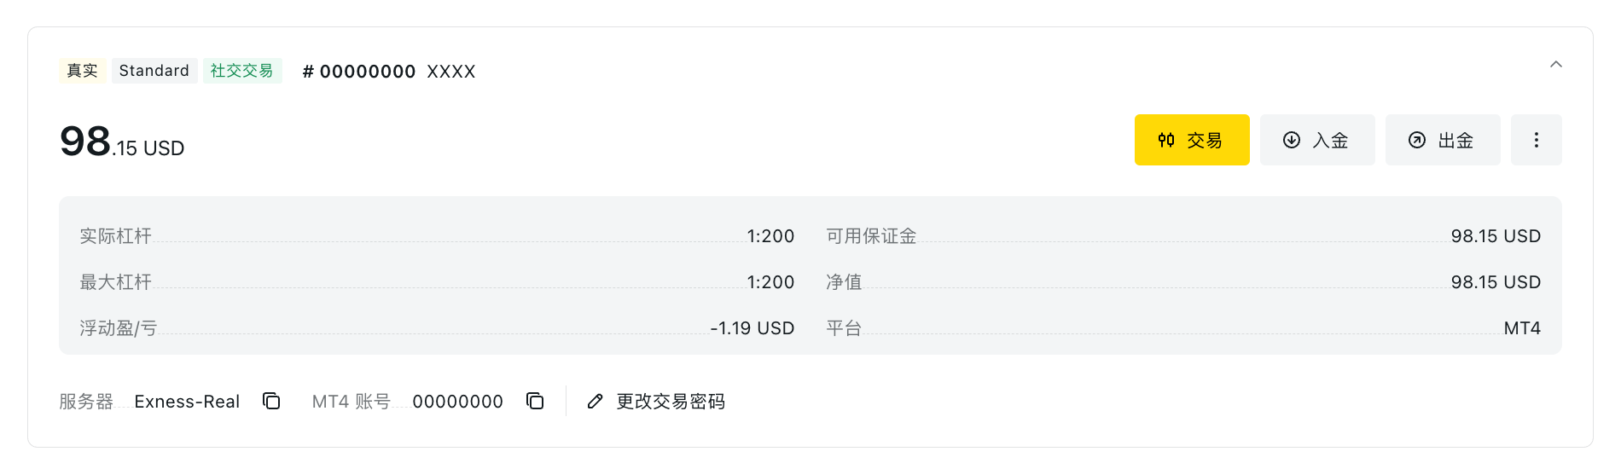
Task: Click the Standard account tag
Action: tap(154, 71)
